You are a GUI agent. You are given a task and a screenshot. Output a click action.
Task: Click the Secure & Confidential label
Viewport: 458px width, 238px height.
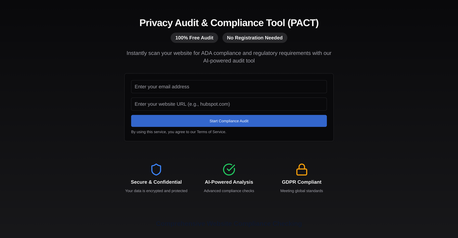(156, 182)
